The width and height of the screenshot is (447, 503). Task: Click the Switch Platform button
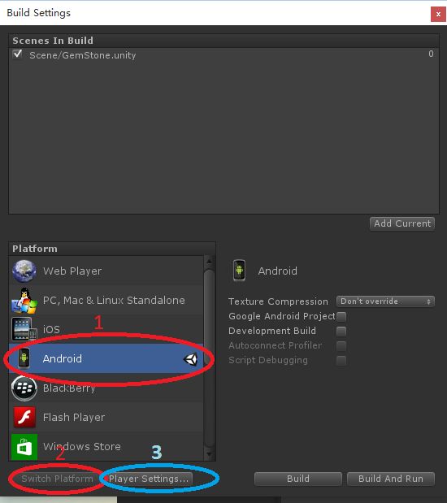pos(57,479)
